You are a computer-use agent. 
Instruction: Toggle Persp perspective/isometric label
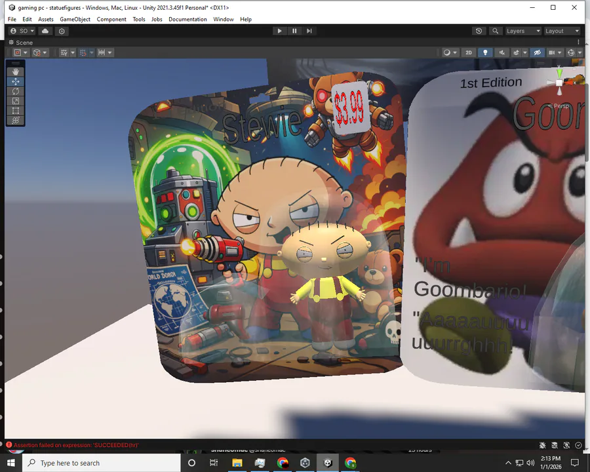[559, 106]
